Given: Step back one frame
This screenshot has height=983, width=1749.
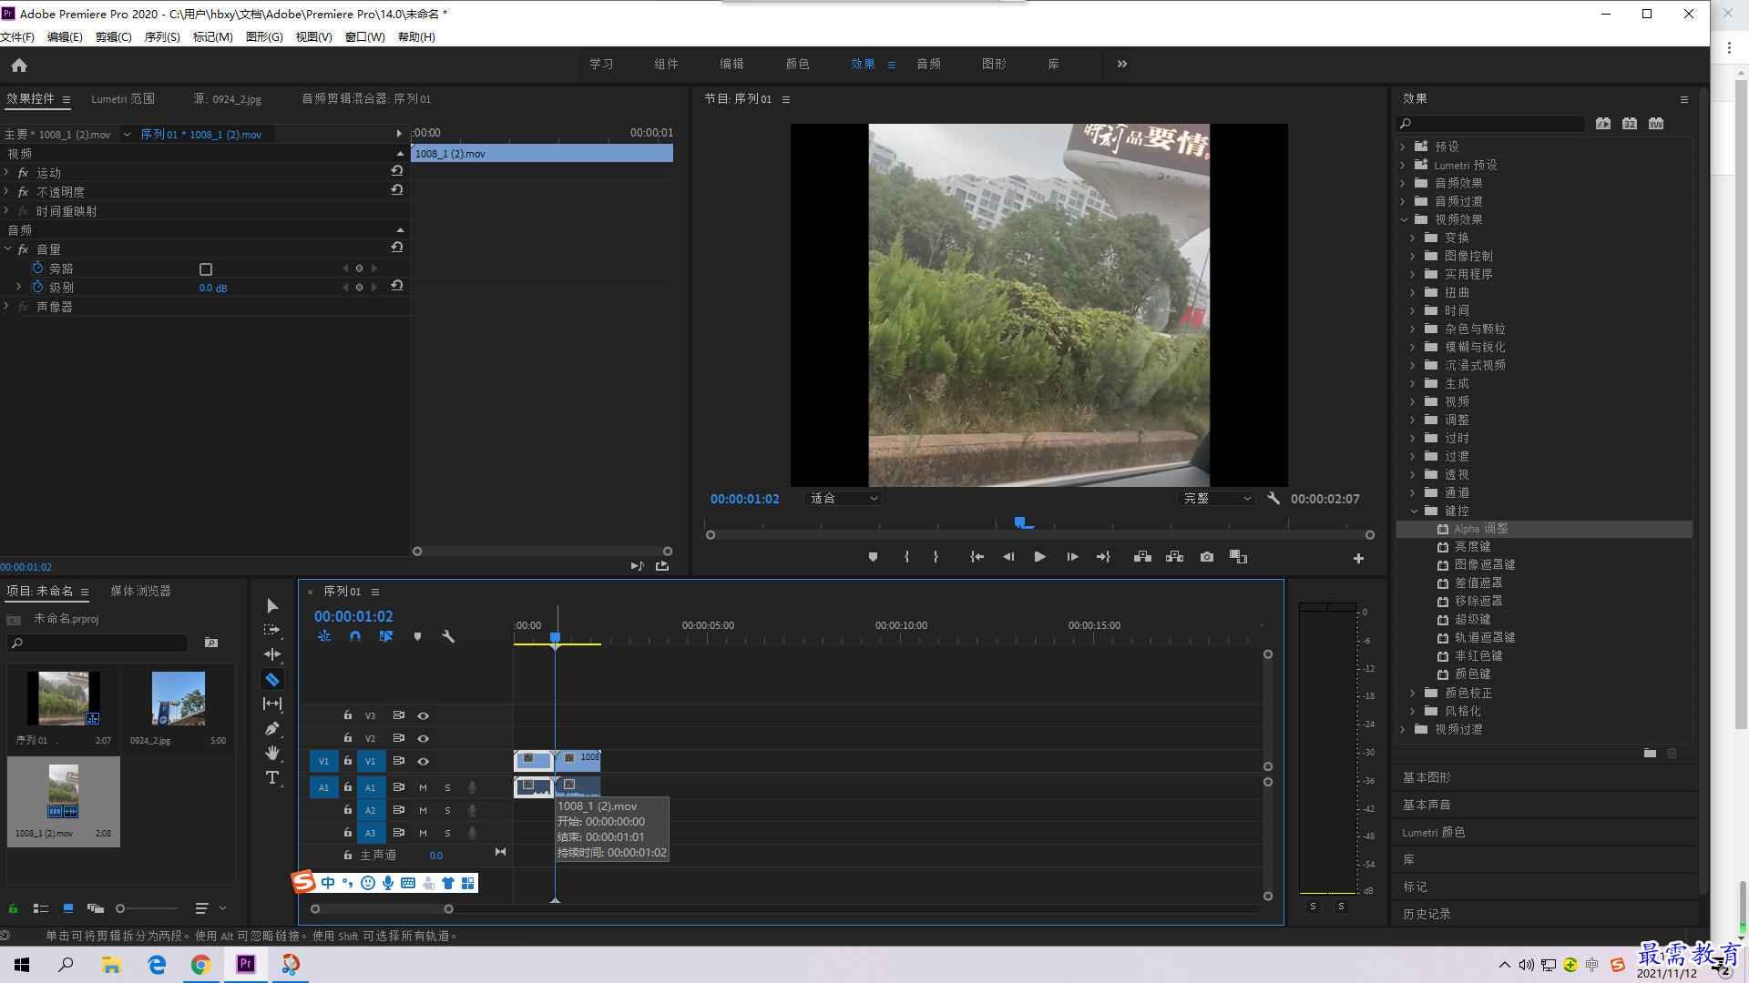Looking at the screenshot, I should pyautogui.click(x=1008, y=557).
